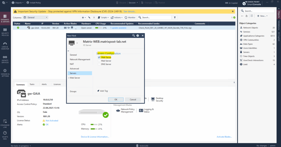Open What's New in sidebar

pyautogui.click(x=5, y=136)
